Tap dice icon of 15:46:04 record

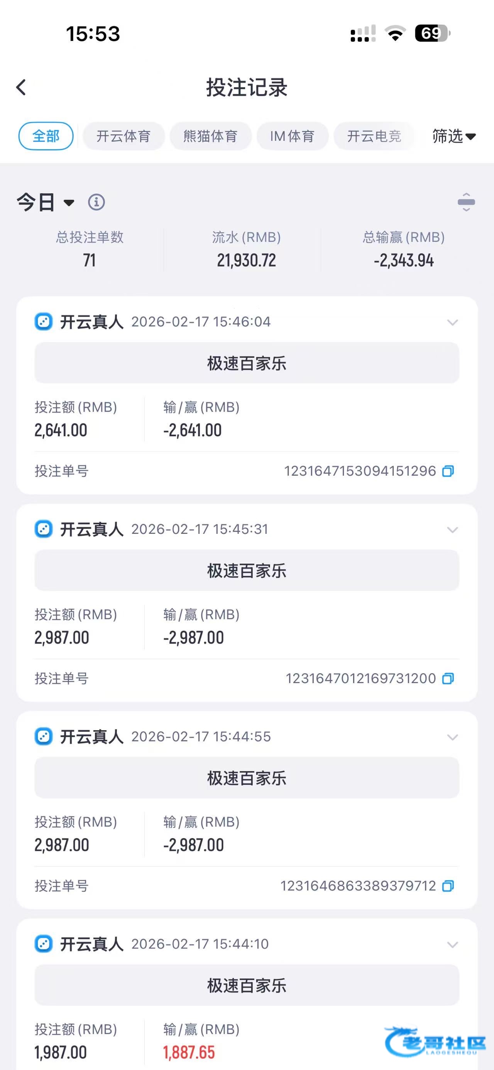tap(44, 322)
